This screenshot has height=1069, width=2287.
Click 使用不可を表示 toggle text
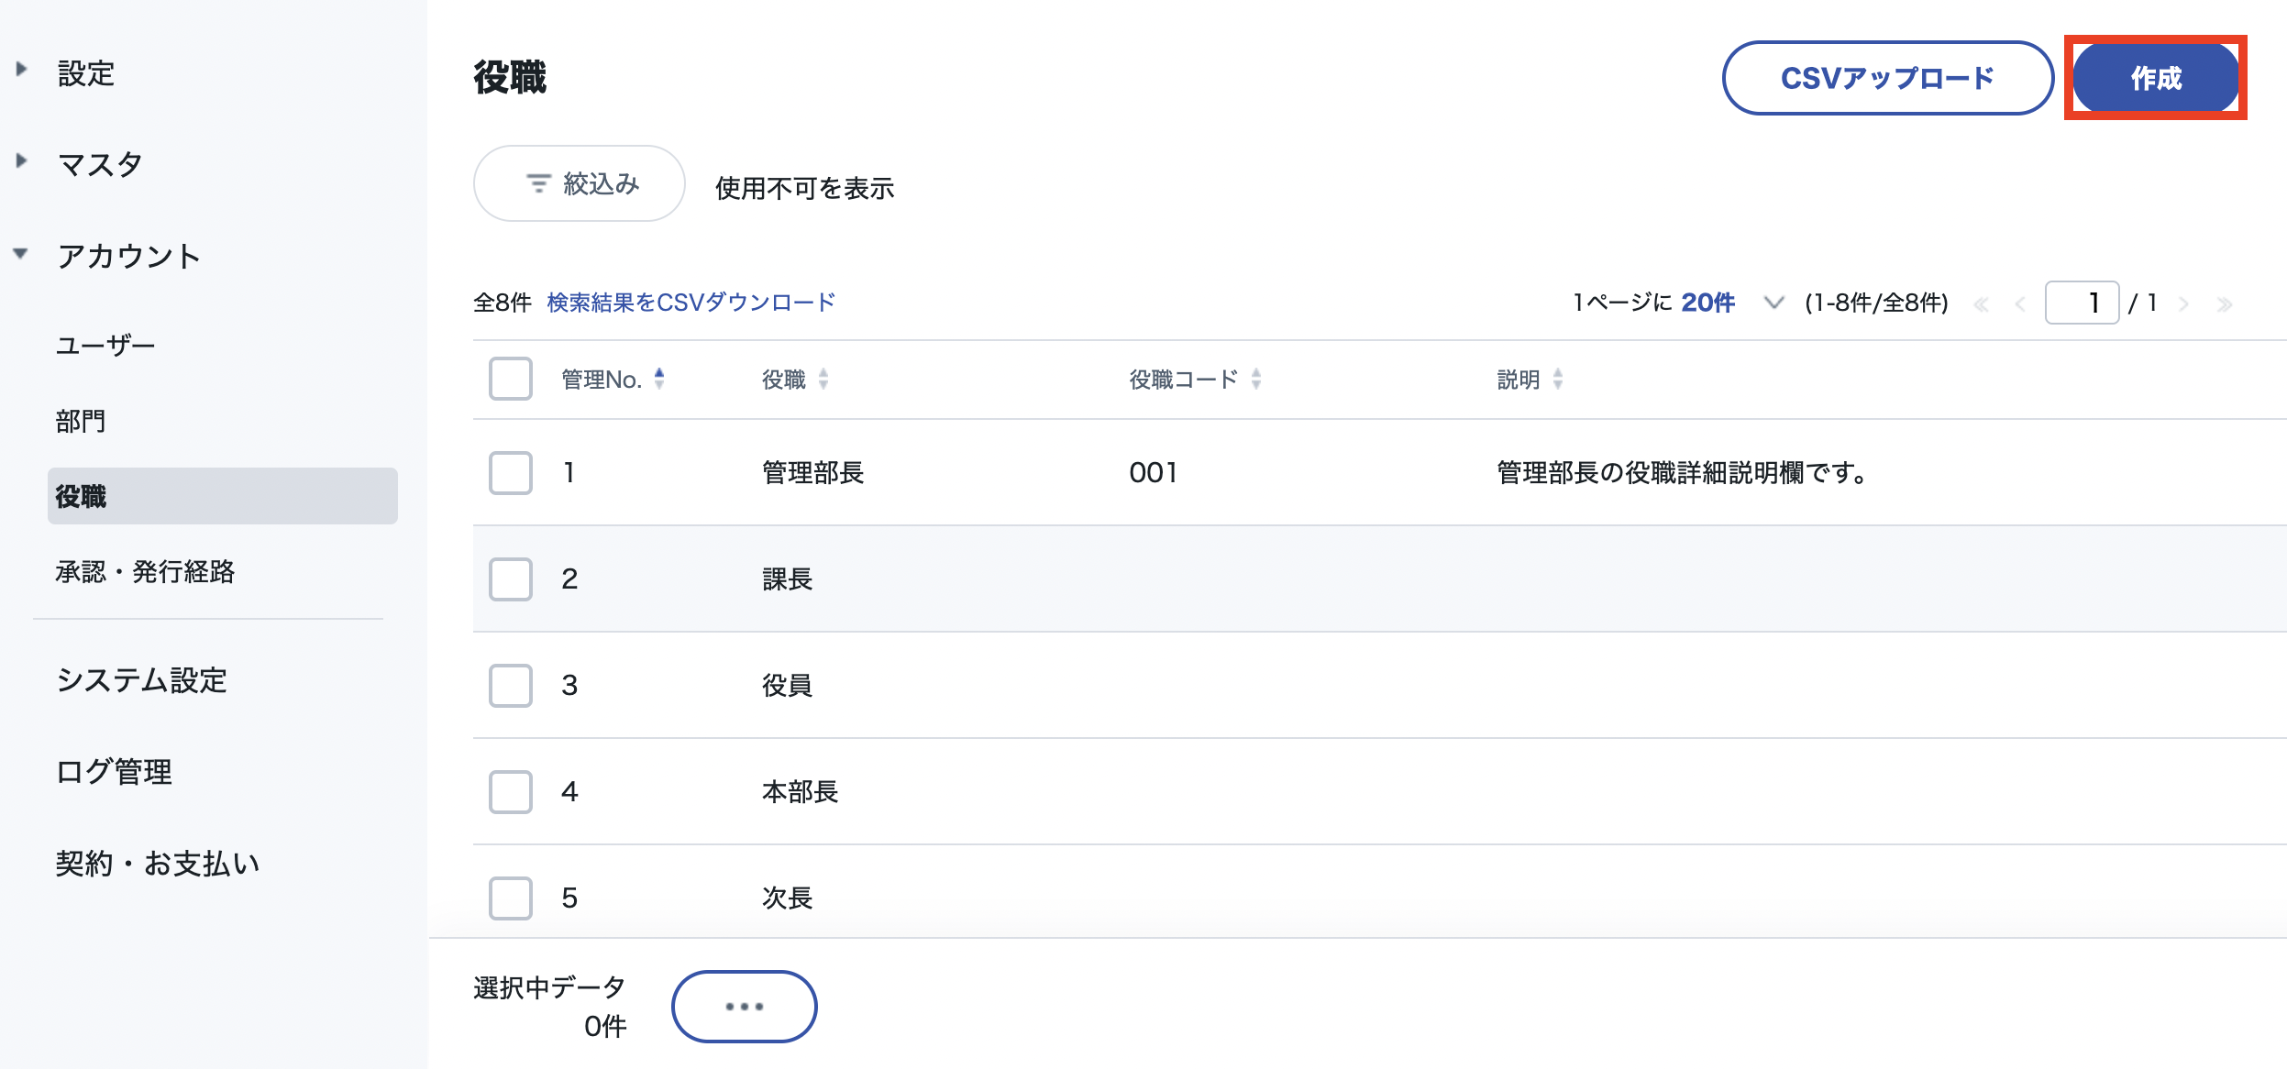[805, 188]
